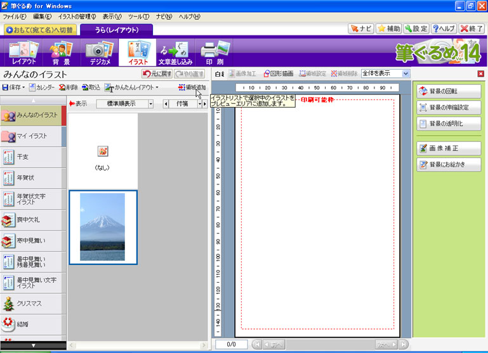488x353 pixels.
Task: Expand the かんたんレイアウト dropdown
Action: tap(157, 87)
